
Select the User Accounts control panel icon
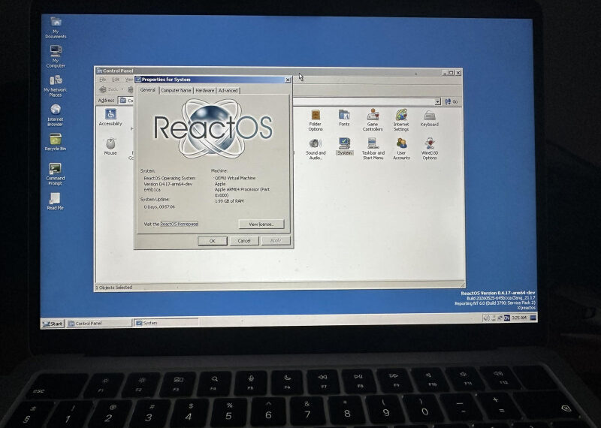click(x=401, y=149)
